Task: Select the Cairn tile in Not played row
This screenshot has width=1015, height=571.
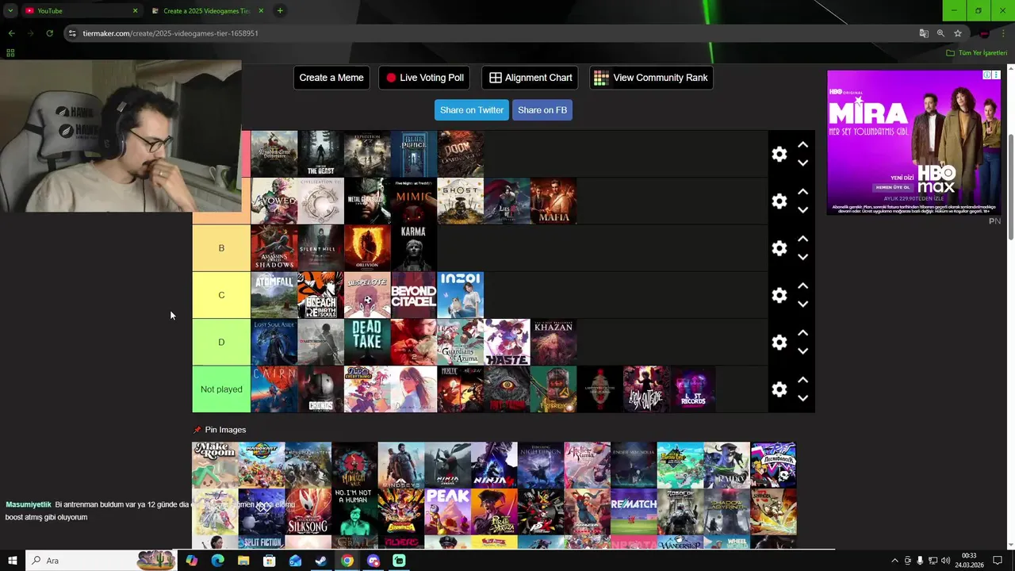Action: [274, 389]
